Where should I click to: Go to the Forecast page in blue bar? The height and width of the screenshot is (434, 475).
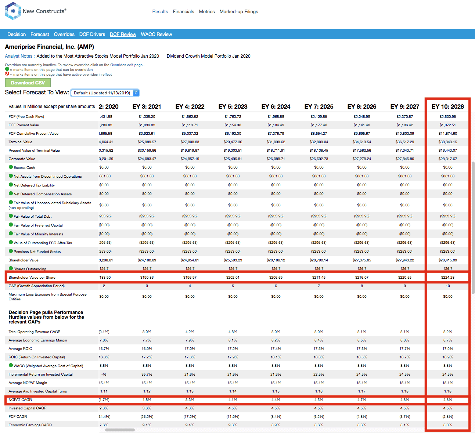[40, 34]
